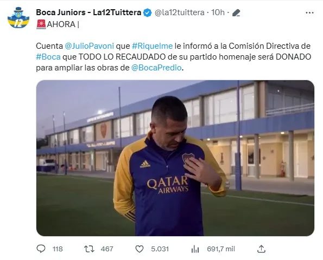323x260 pixels.
Task: Retweet the post via the retweet icon
Action: click(89, 249)
